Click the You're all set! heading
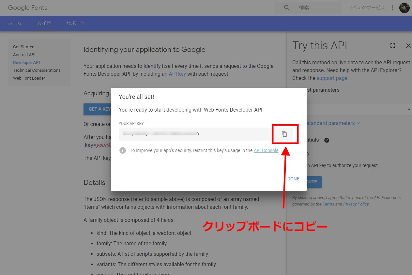 tap(136, 97)
